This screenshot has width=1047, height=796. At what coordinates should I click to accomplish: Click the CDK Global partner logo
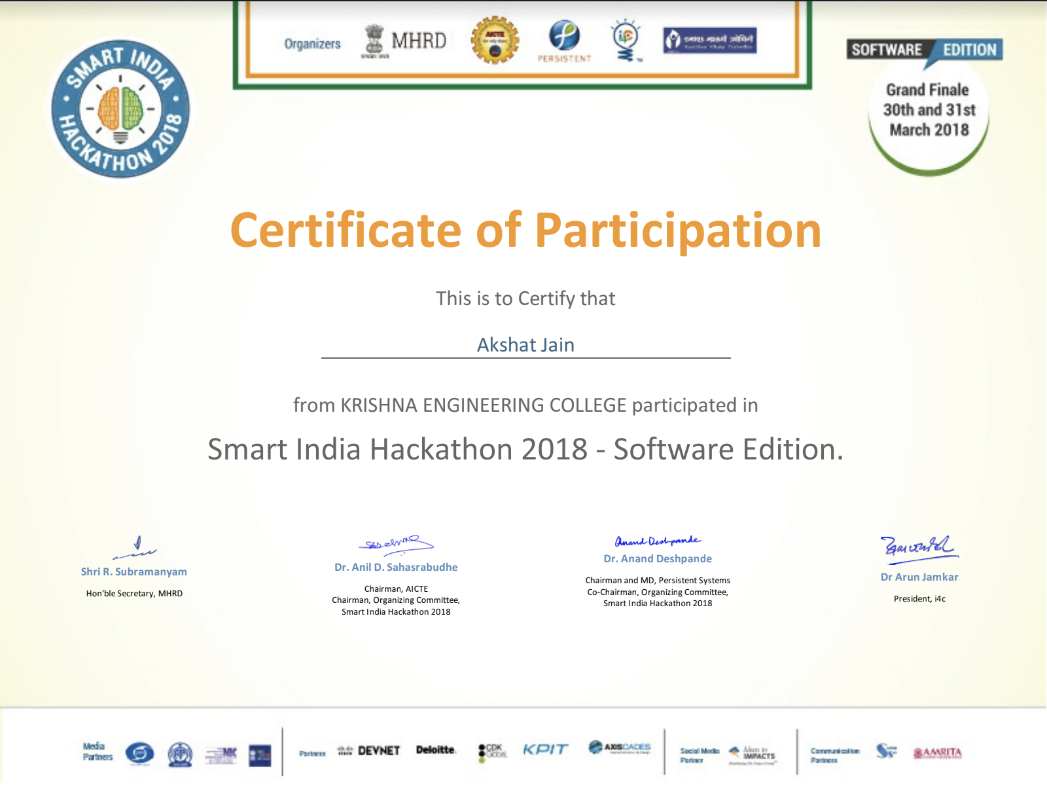pyautogui.click(x=492, y=752)
